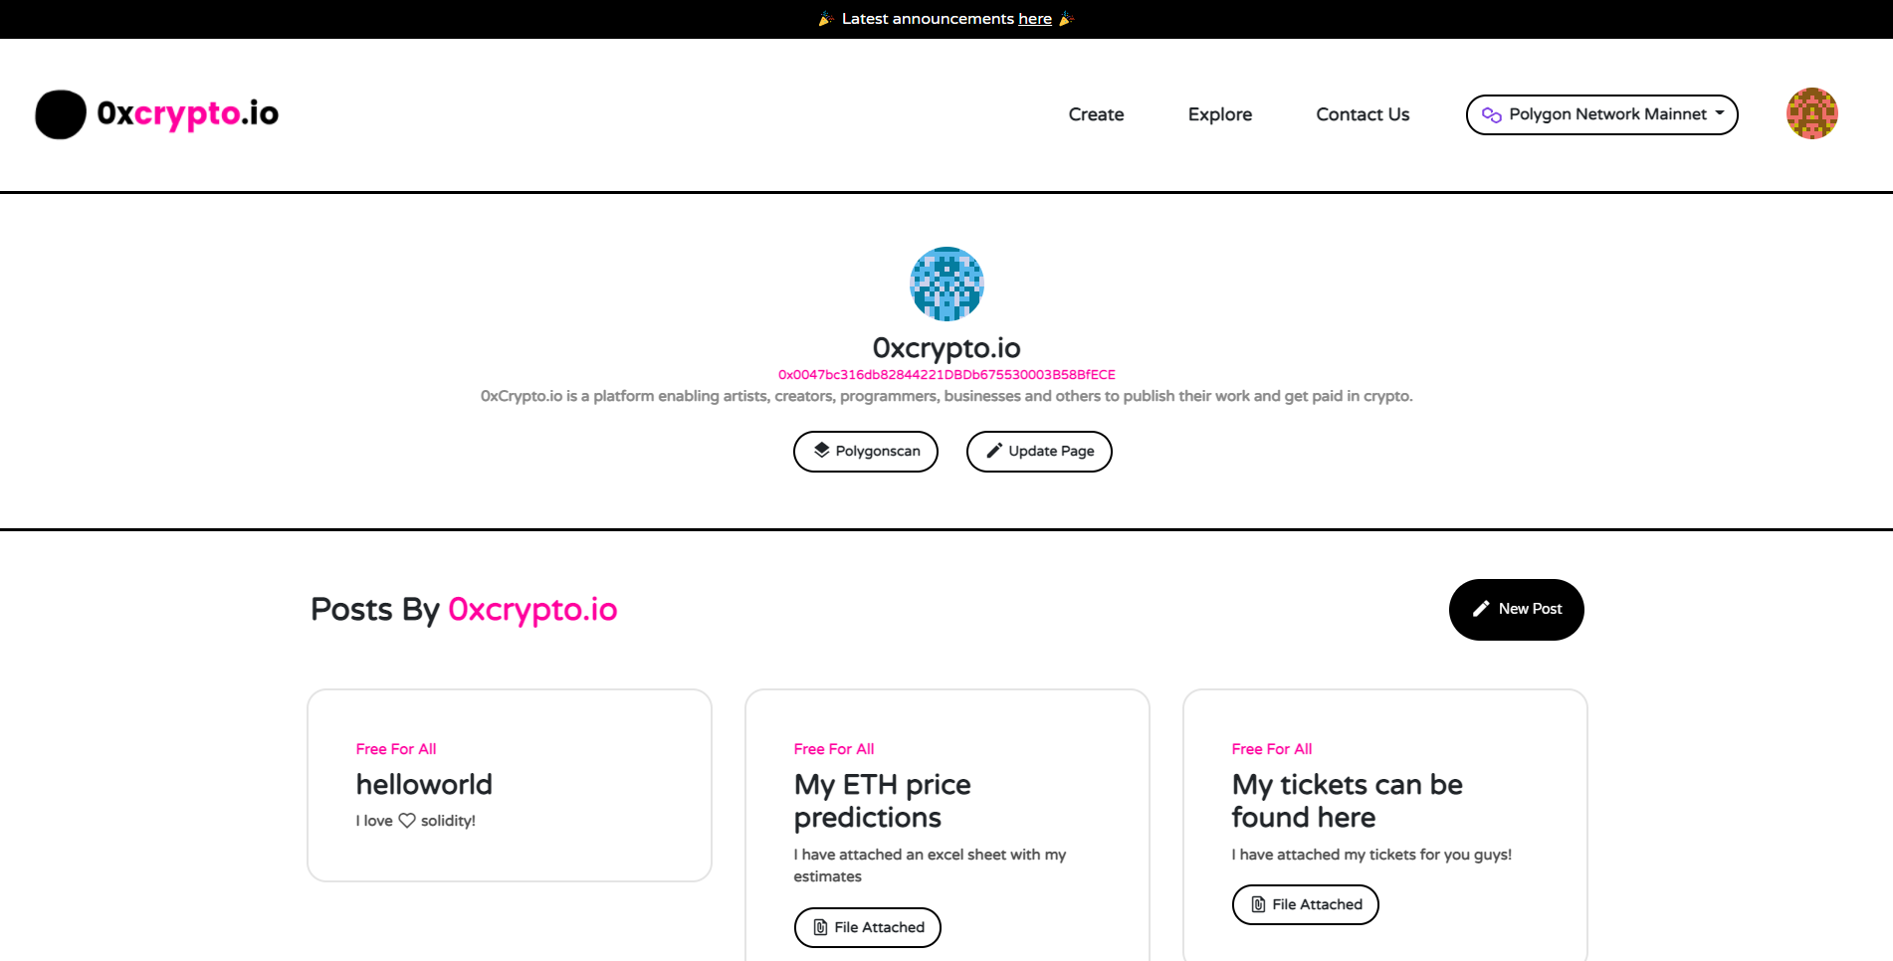Viewport: 1893px width, 961px height.
Task: Click the Polygonscan layers icon
Action: tap(821, 451)
